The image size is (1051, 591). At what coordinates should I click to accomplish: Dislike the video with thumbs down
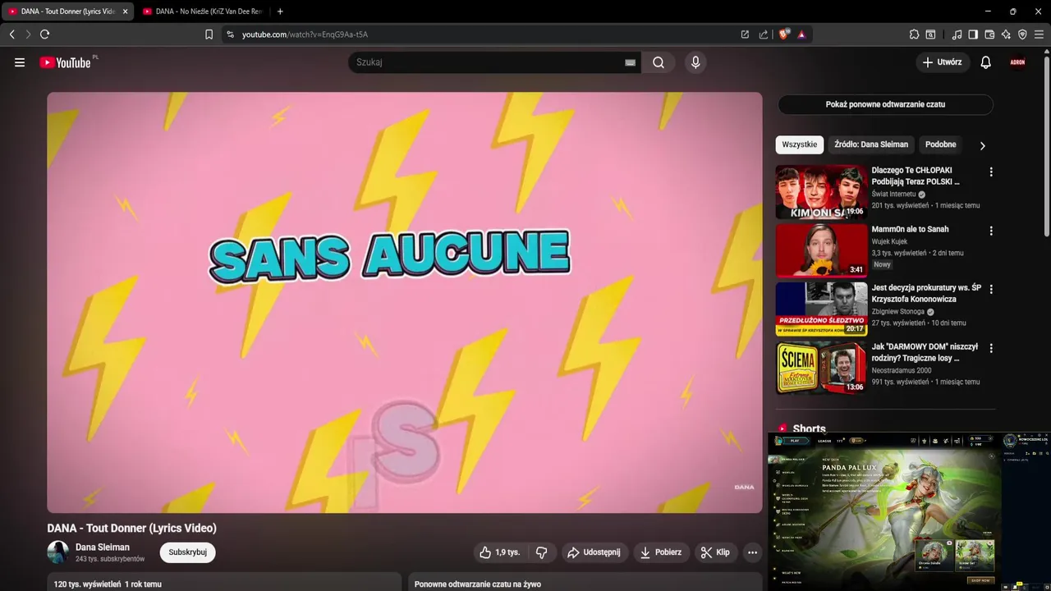point(541,552)
